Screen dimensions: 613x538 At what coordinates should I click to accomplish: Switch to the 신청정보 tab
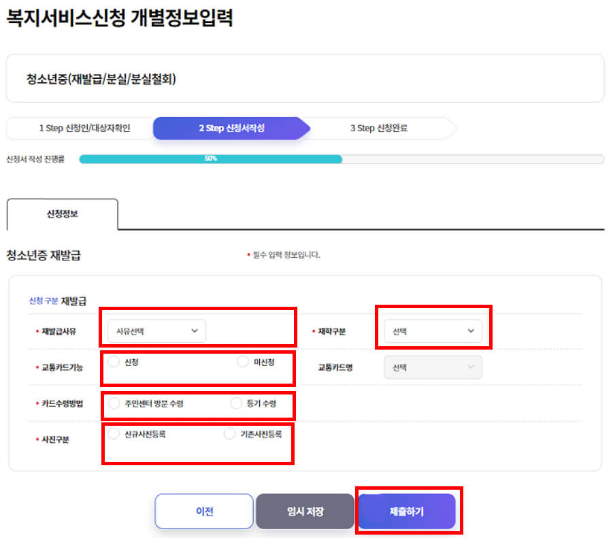pyautogui.click(x=63, y=214)
